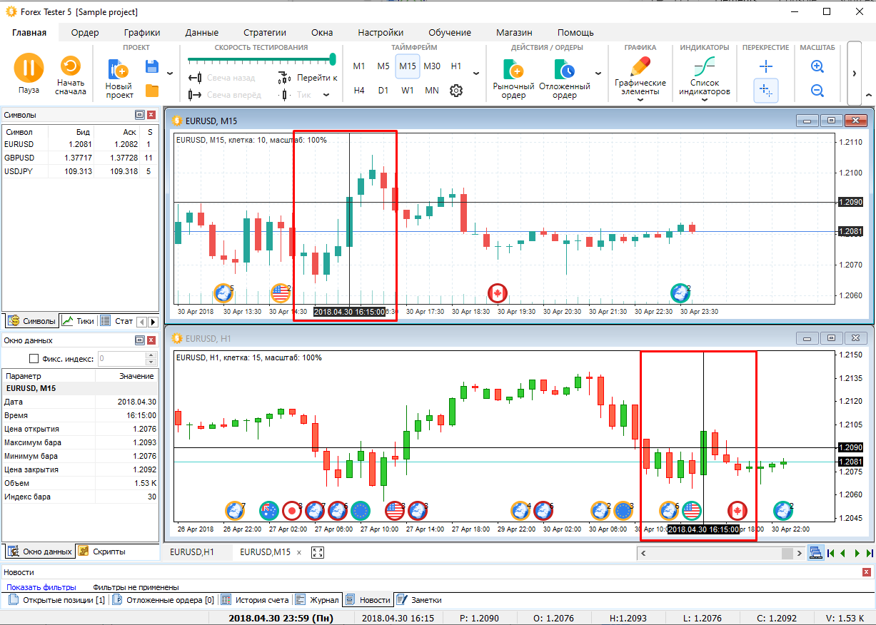Image resolution: width=876 pixels, height=625 pixels.
Task: Select the H4 timeframe toggle
Action: [x=359, y=91]
